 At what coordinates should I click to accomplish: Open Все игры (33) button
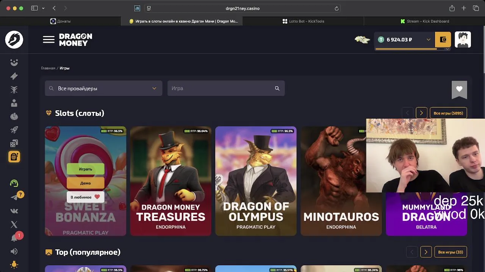pos(451,252)
